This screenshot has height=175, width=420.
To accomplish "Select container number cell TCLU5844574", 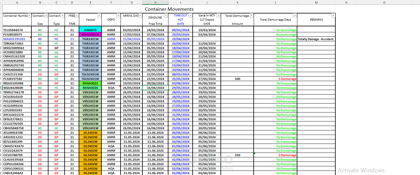I will tap(17, 30).
